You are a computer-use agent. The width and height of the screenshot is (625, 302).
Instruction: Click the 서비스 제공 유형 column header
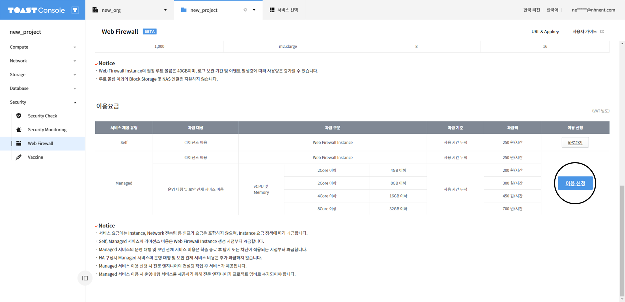tap(124, 128)
